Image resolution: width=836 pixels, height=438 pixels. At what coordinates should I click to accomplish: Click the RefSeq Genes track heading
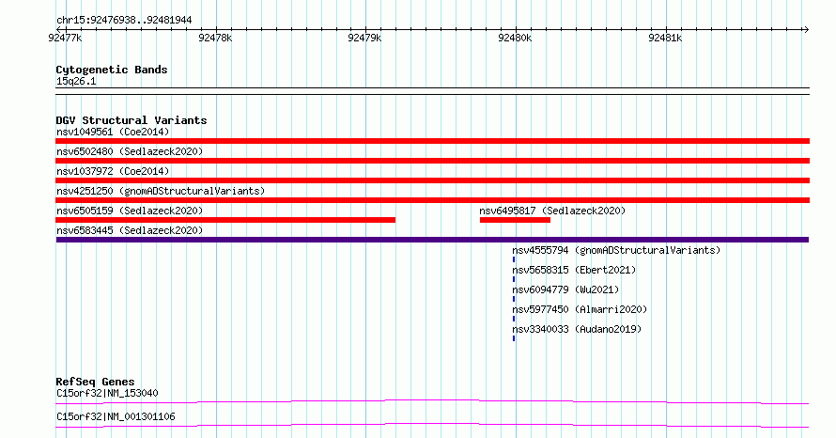[95, 382]
